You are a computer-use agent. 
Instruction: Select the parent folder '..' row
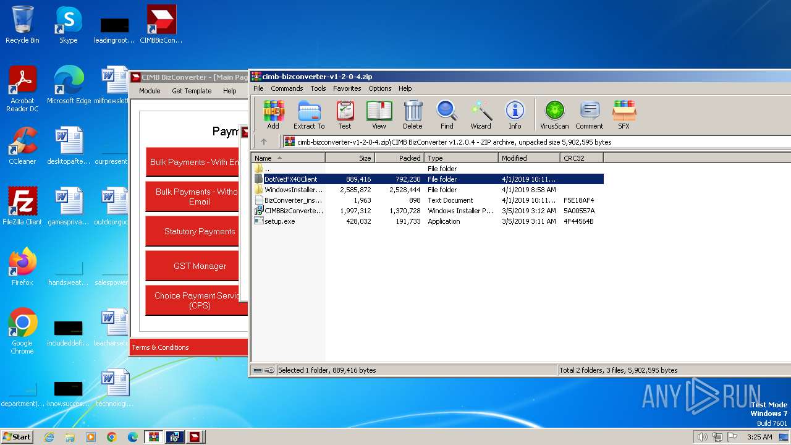tap(428, 169)
